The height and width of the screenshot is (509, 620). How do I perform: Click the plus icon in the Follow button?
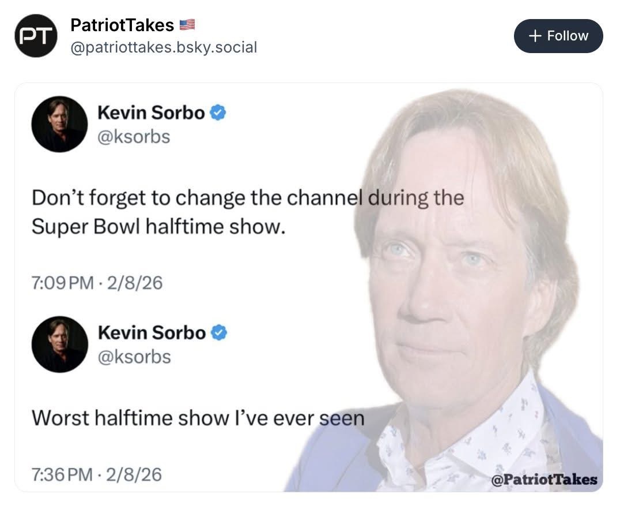pos(535,36)
